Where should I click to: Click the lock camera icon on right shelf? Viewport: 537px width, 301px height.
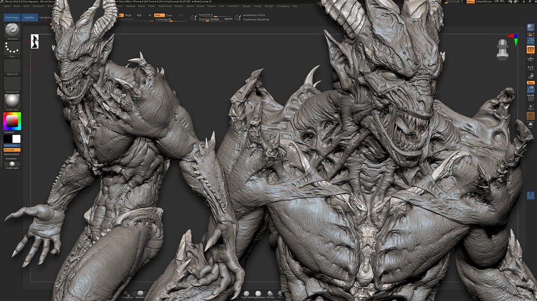click(531, 75)
